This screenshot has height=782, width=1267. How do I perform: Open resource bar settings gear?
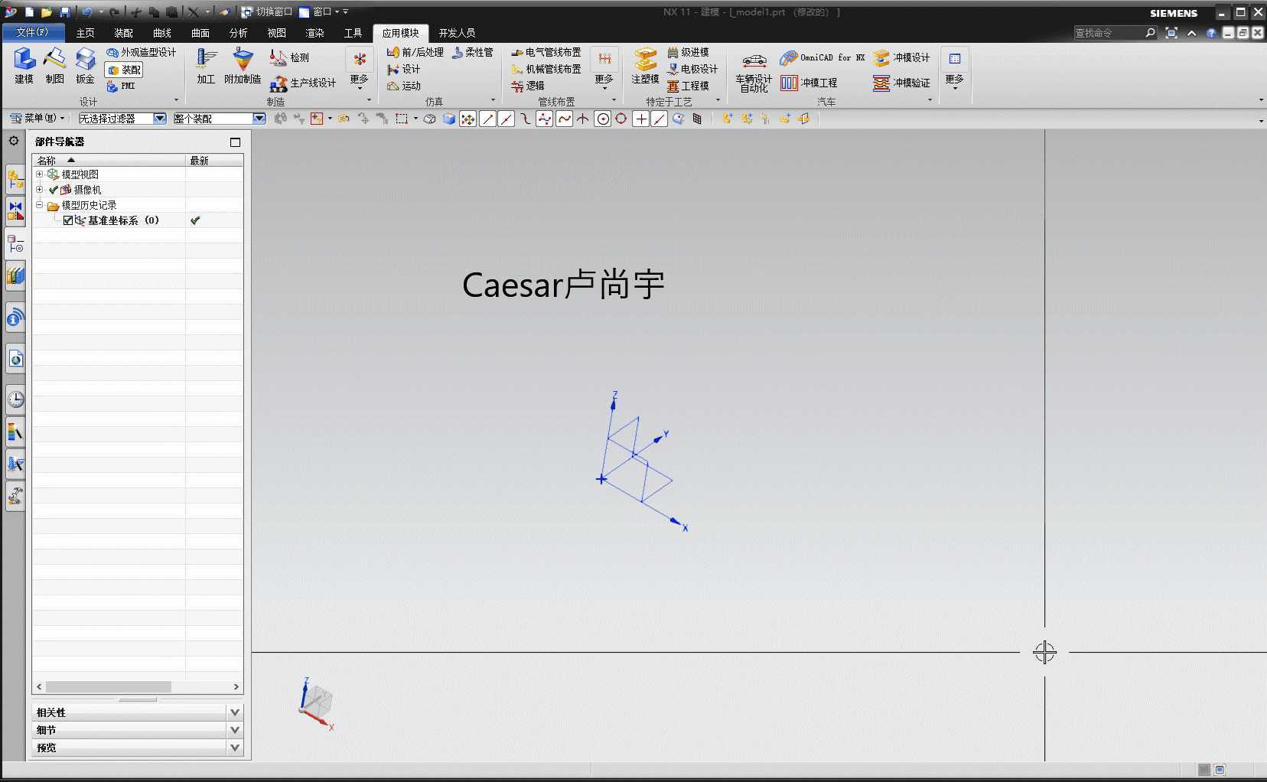[14, 142]
